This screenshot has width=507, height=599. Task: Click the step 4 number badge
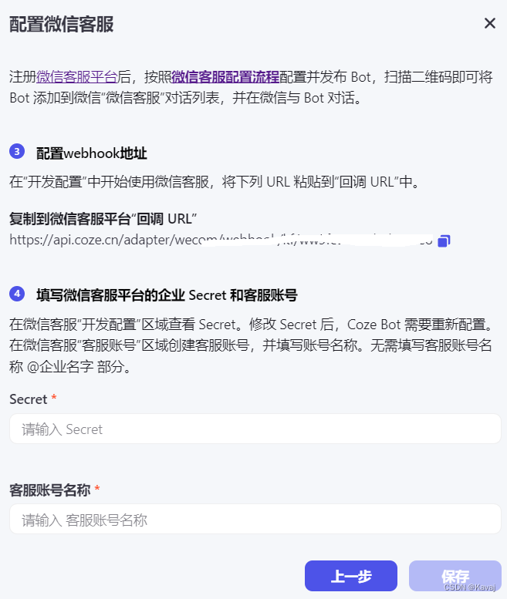[x=17, y=294]
